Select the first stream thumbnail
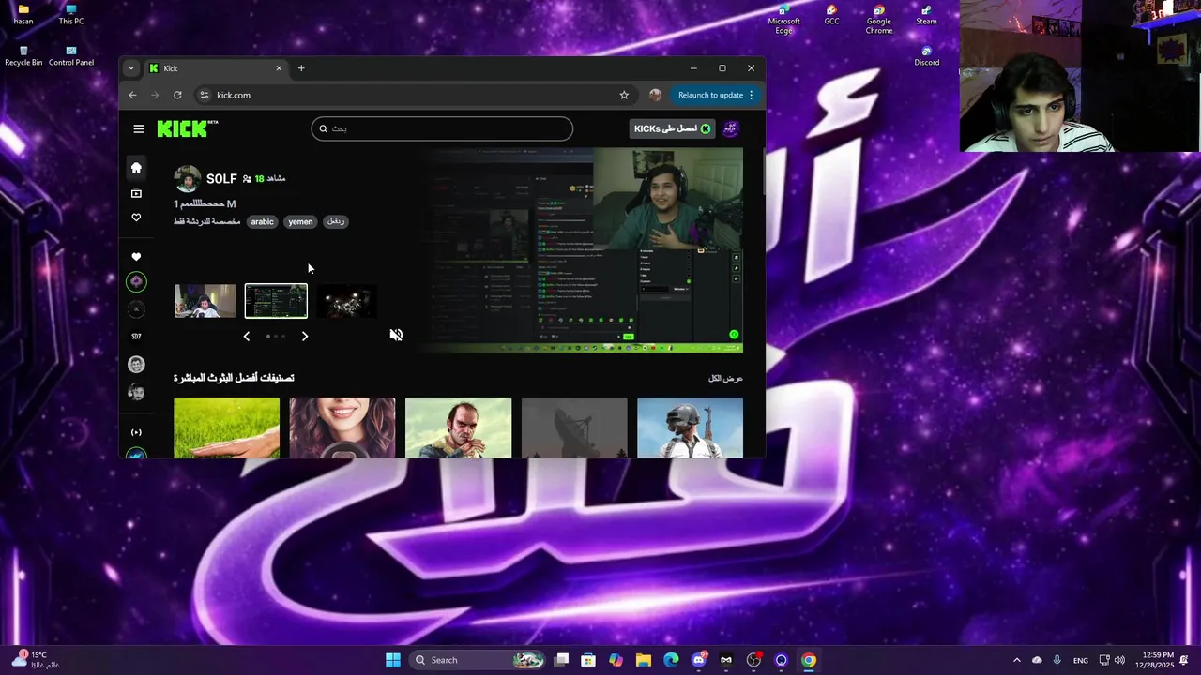 205,301
